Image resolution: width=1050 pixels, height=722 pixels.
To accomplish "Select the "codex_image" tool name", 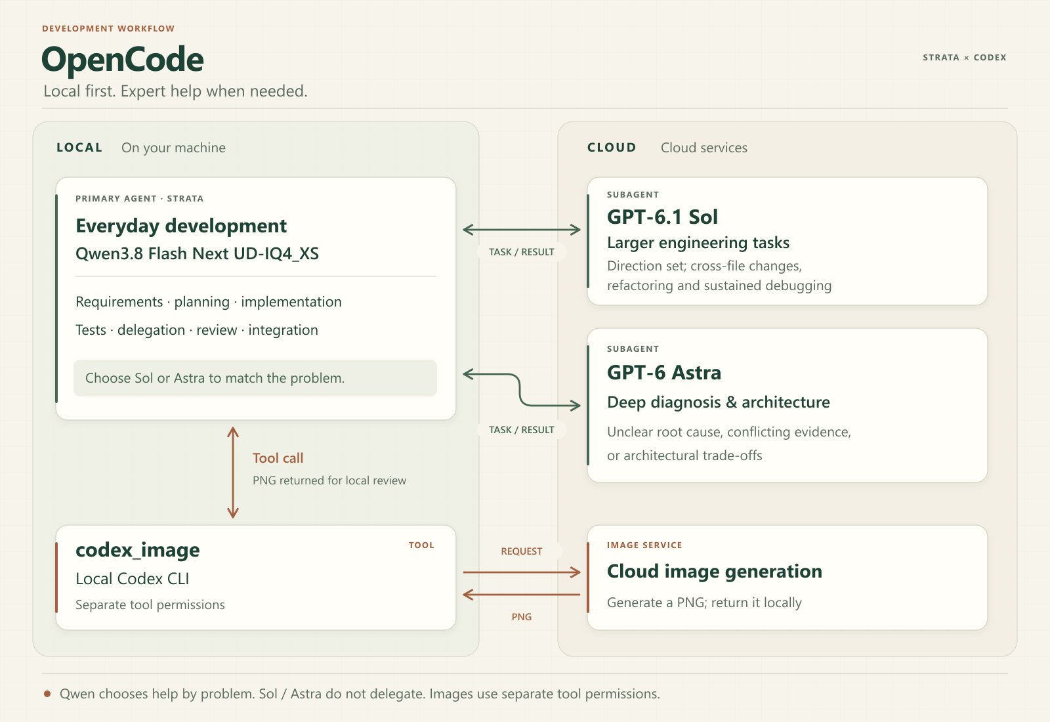I will coord(138,550).
